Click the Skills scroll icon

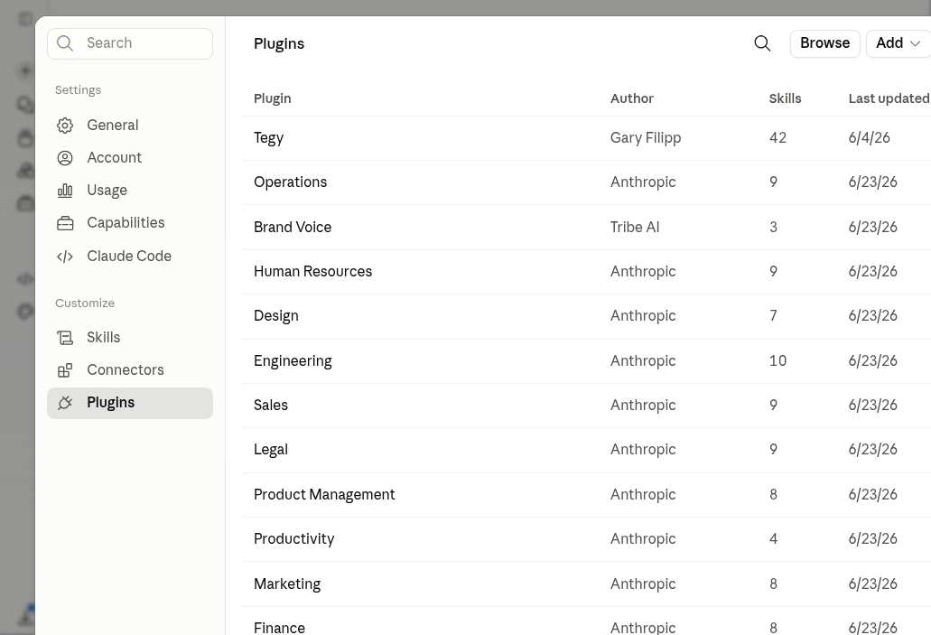click(x=65, y=338)
